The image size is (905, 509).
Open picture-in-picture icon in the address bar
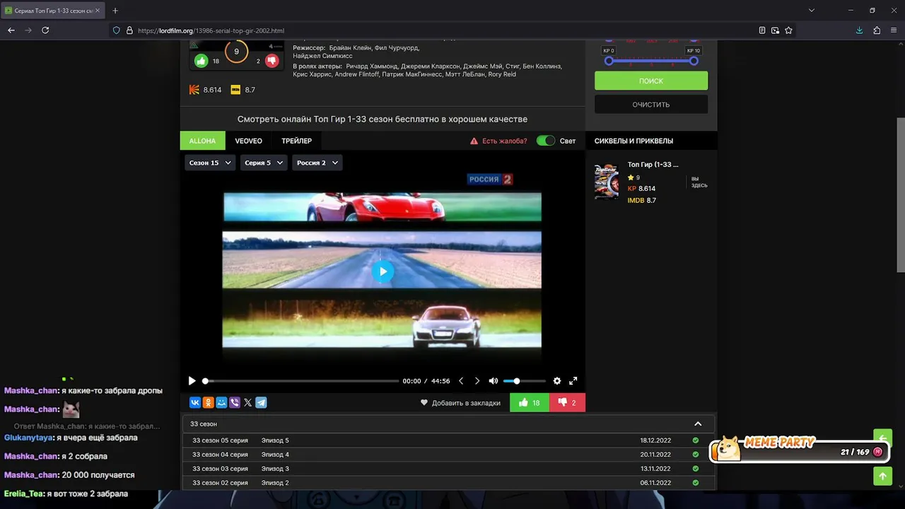click(776, 30)
